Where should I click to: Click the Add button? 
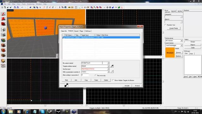(x=76, y=80)
